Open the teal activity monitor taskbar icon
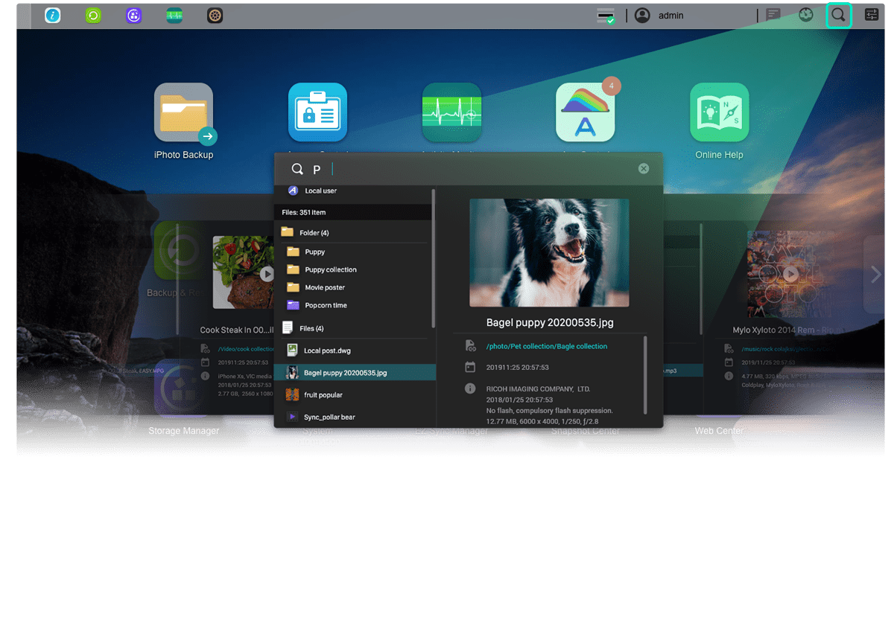This screenshot has width=894, height=620. [174, 15]
